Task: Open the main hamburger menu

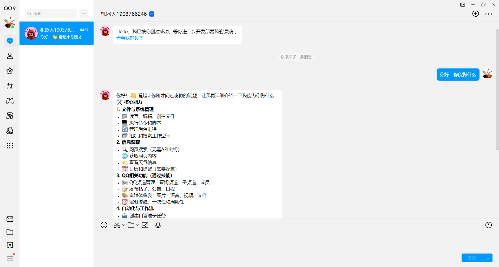Action: click(x=10, y=258)
